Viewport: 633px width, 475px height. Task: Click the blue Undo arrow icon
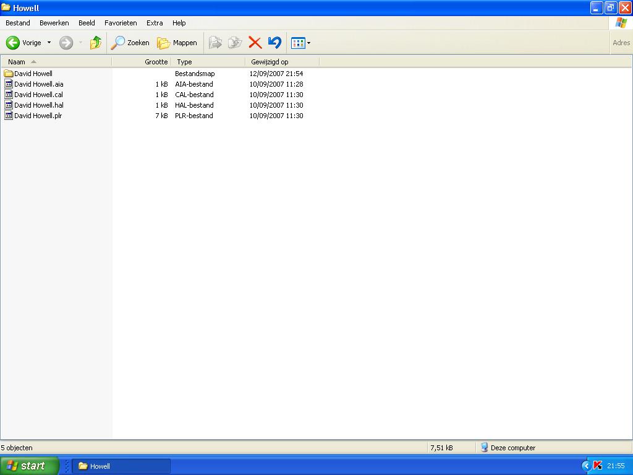click(274, 43)
